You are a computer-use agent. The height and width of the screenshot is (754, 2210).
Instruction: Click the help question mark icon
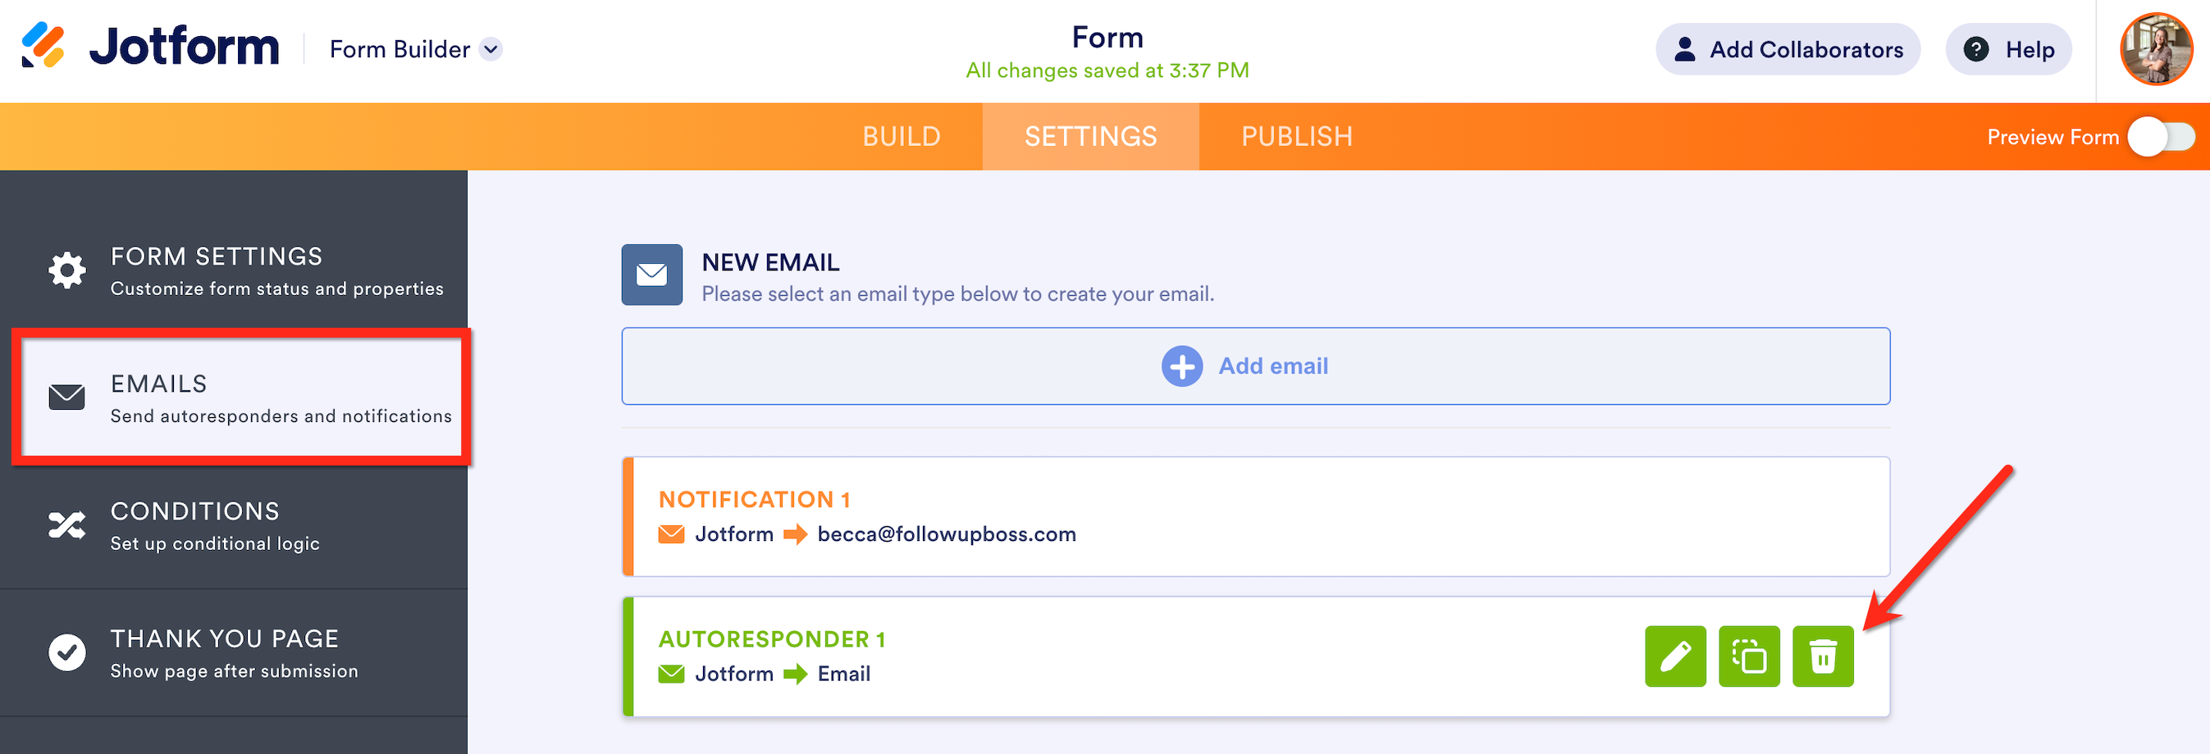coord(1975,50)
